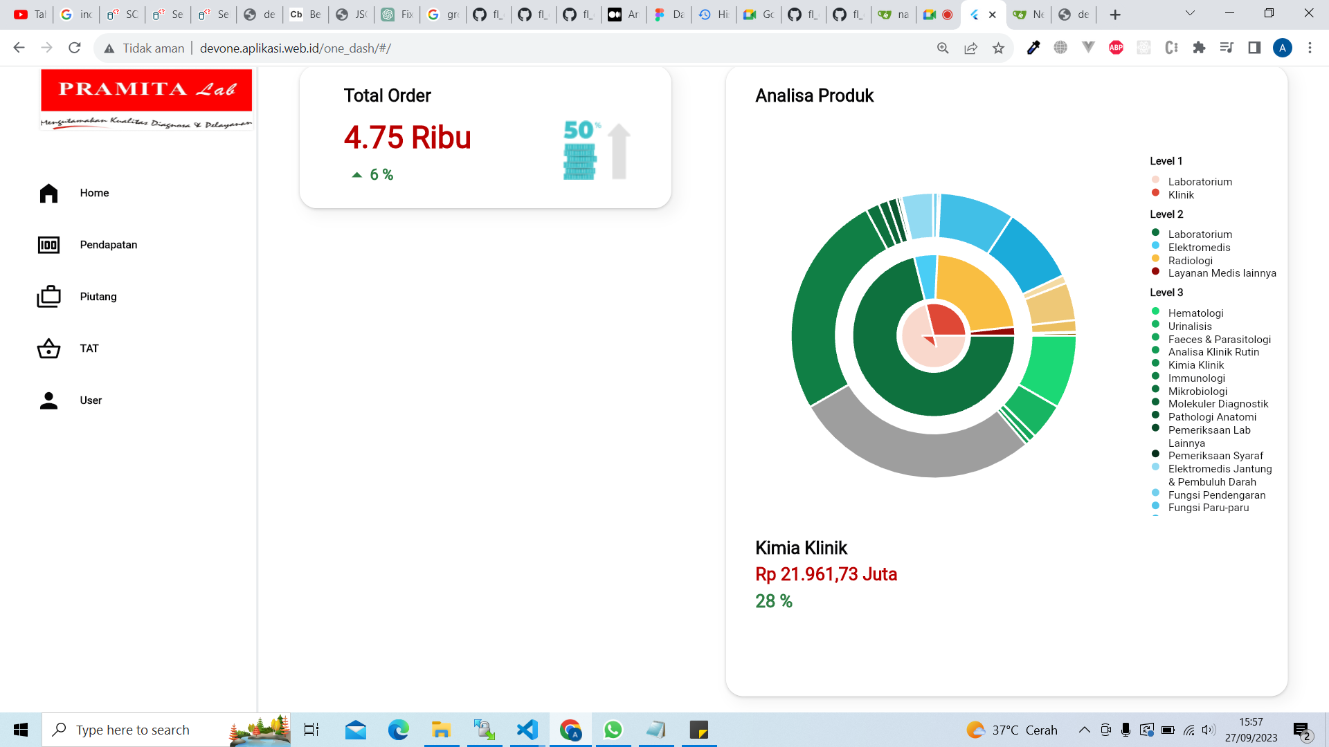Select the Pendapatan money icon
This screenshot has height=747, width=1329.
tap(48, 245)
